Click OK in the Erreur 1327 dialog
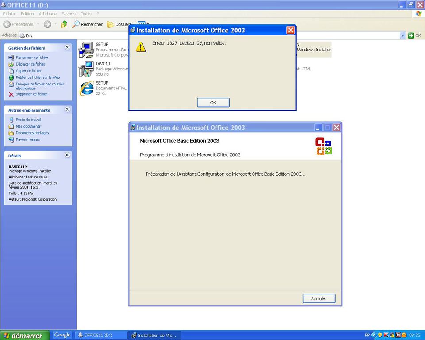The height and width of the screenshot is (340, 425). 213,103
